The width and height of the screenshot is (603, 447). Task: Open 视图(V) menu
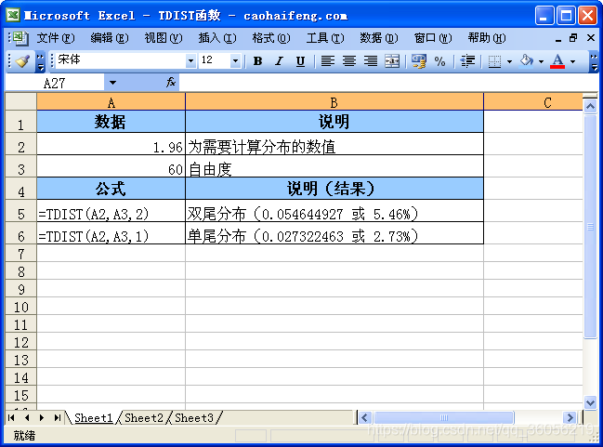[163, 38]
